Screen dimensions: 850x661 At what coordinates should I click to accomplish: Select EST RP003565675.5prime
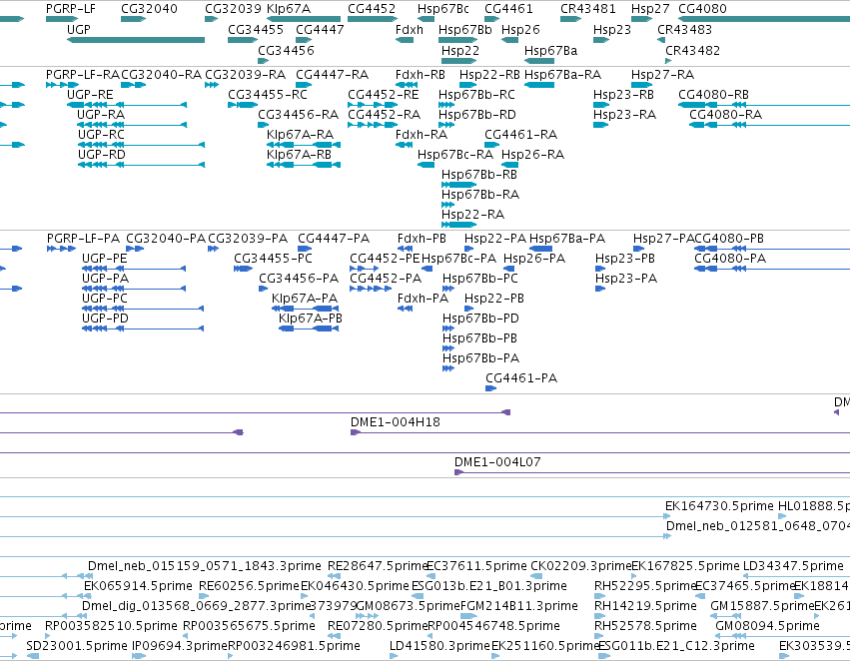pos(249,625)
